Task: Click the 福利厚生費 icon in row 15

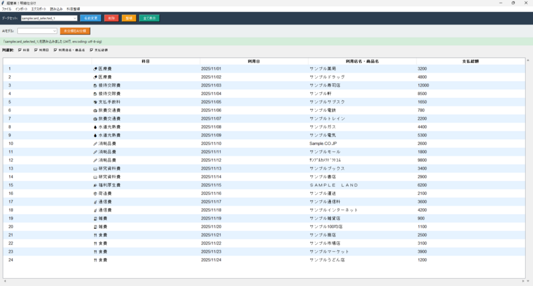Action: point(95,185)
